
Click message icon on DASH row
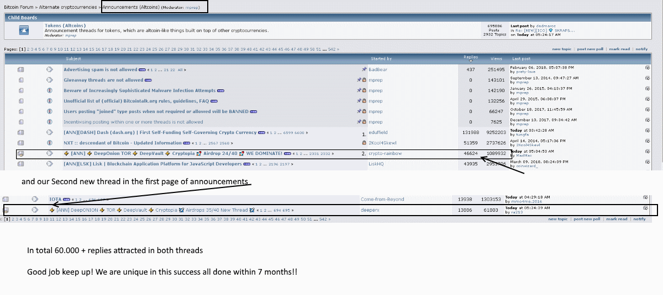pyautogui.click(x=49, y=132)
